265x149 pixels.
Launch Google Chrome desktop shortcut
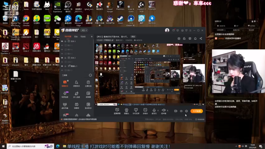click(x=26, y=21)
